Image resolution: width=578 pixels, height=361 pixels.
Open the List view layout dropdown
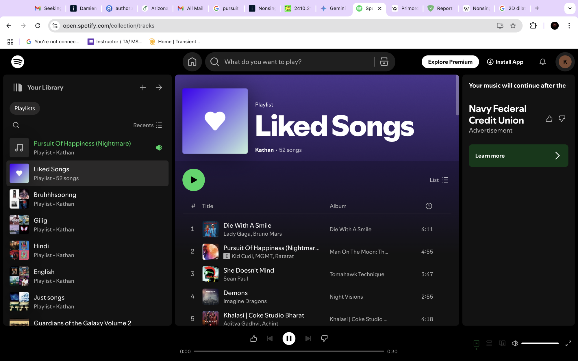(x=439, y=180)
